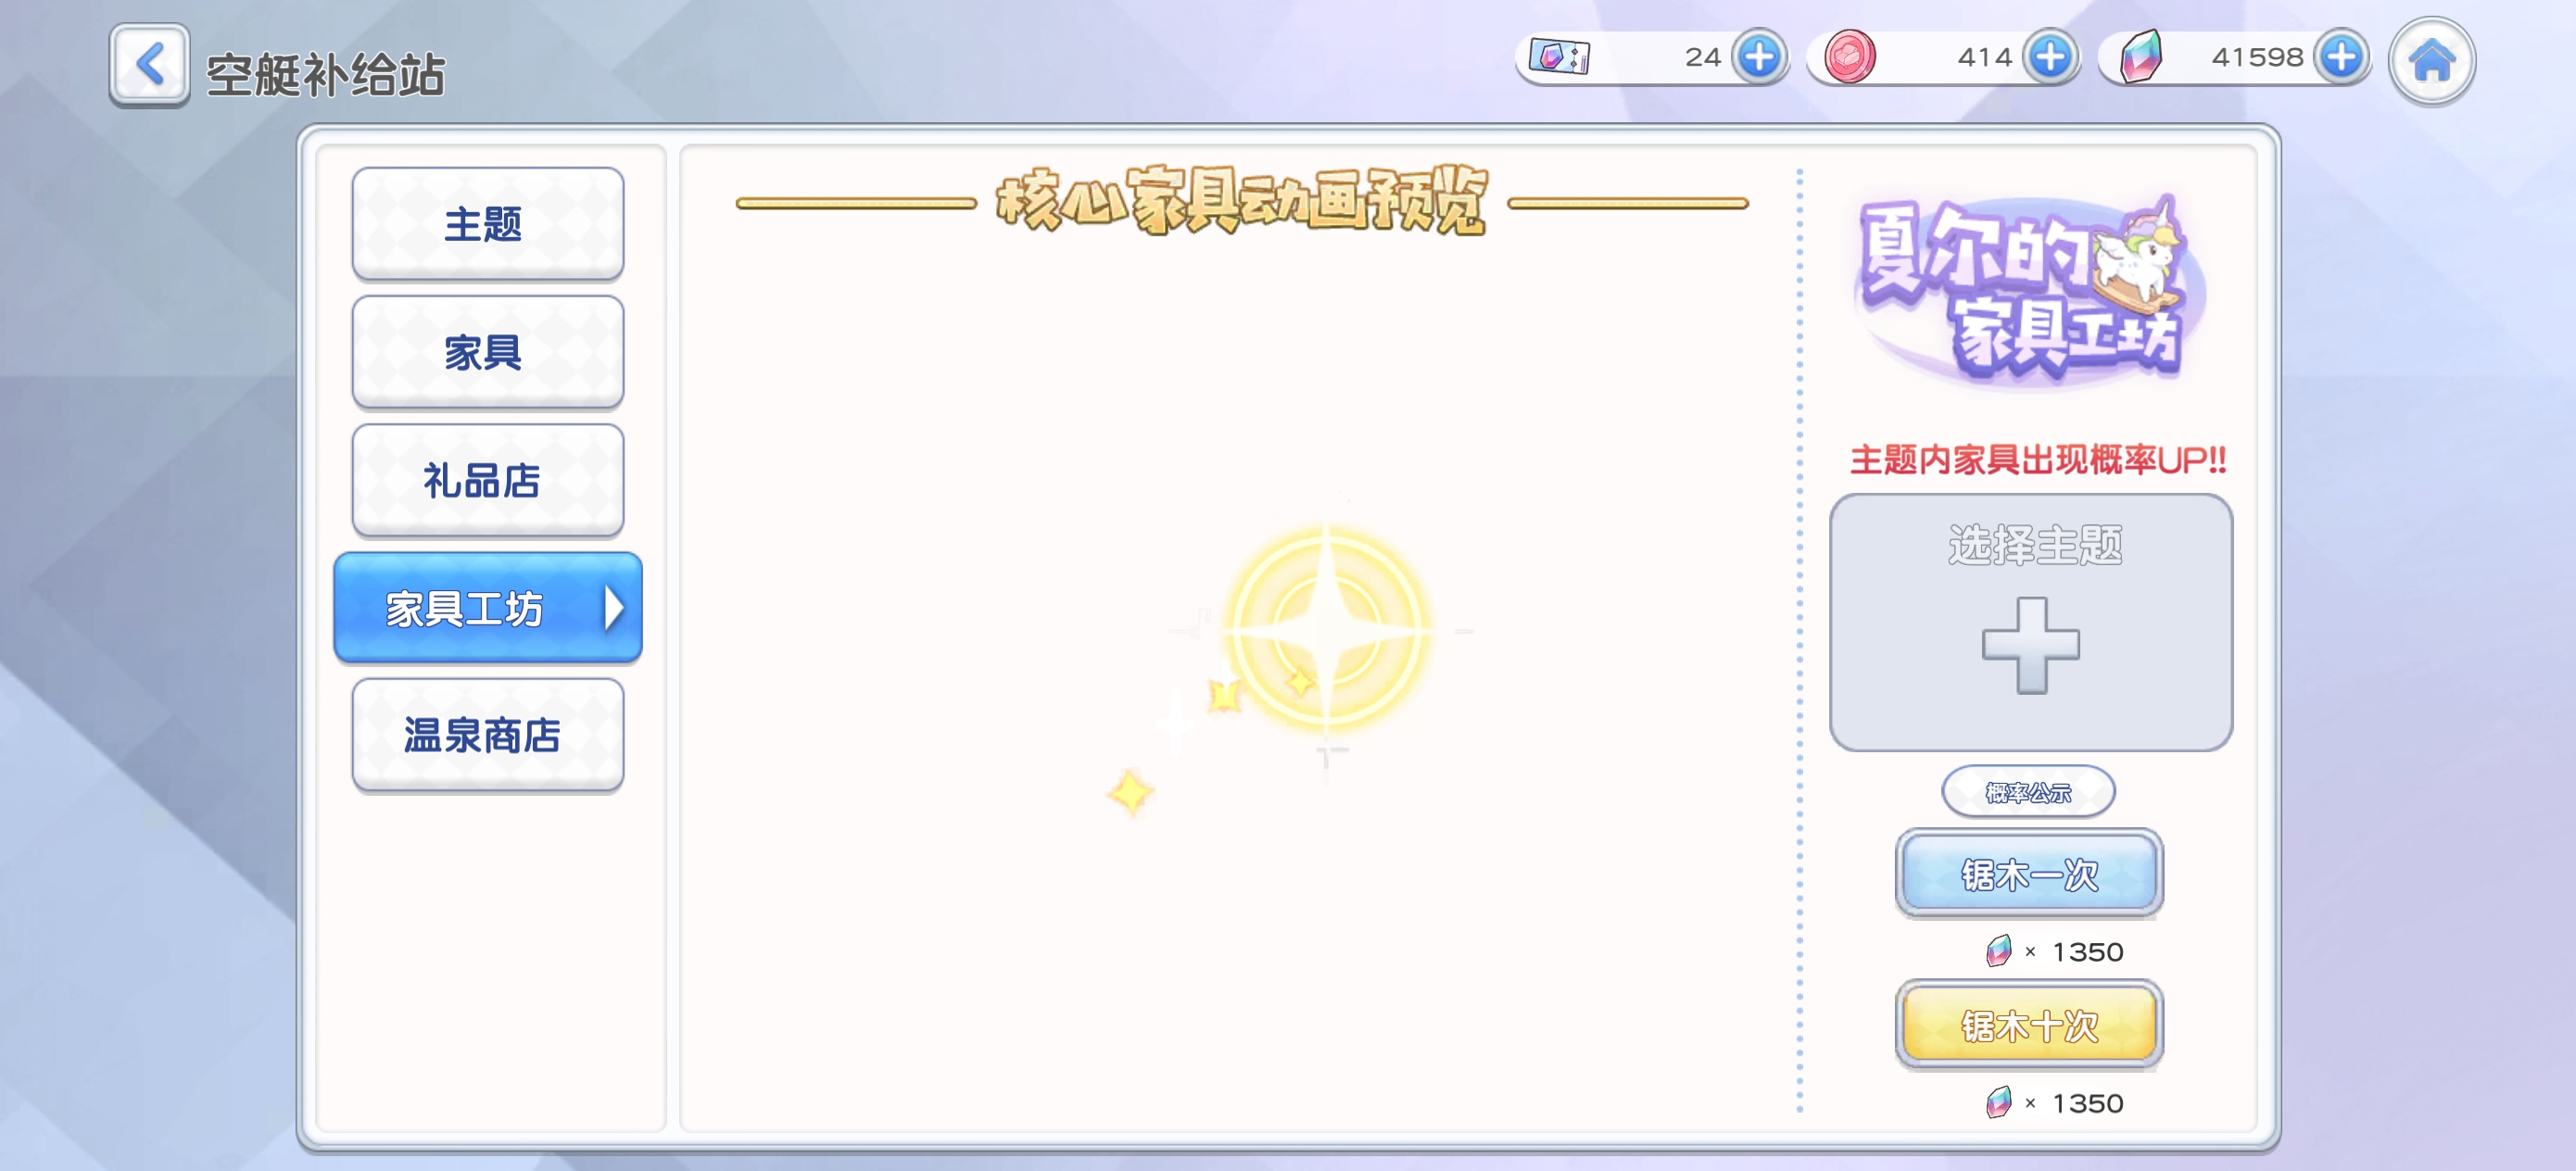The image size is (2576, 1171).
Task: Tap the ticket currency icon
Action: (x=1559, y=57)
